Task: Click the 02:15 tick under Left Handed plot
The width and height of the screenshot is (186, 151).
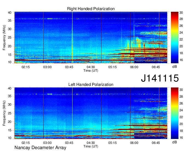Action: (25, 143)
